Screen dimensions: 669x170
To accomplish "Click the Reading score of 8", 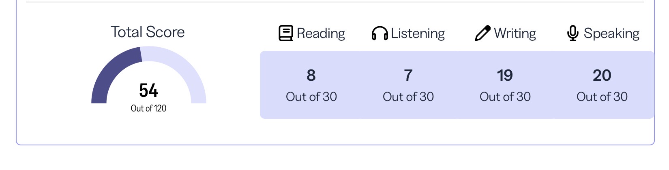I will [x=311, y=76].
